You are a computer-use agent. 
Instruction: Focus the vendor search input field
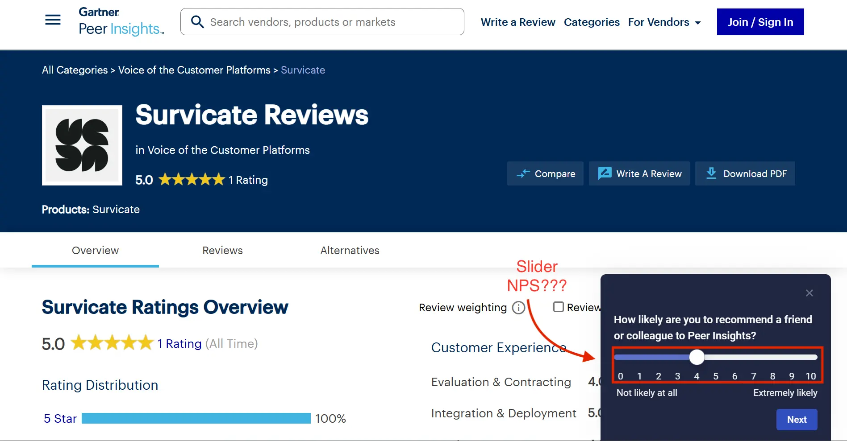(322, 22)
